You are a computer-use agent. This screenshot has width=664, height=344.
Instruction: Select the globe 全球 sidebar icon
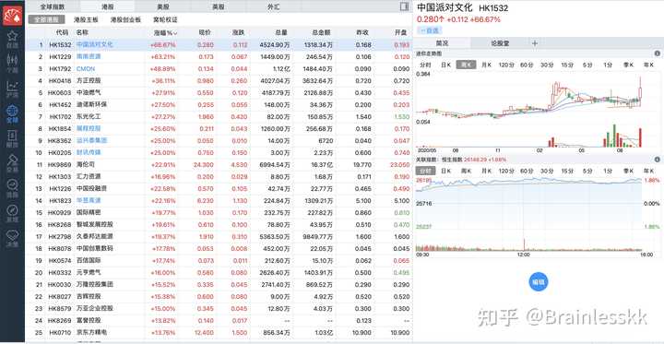click(x=12, y=113)
